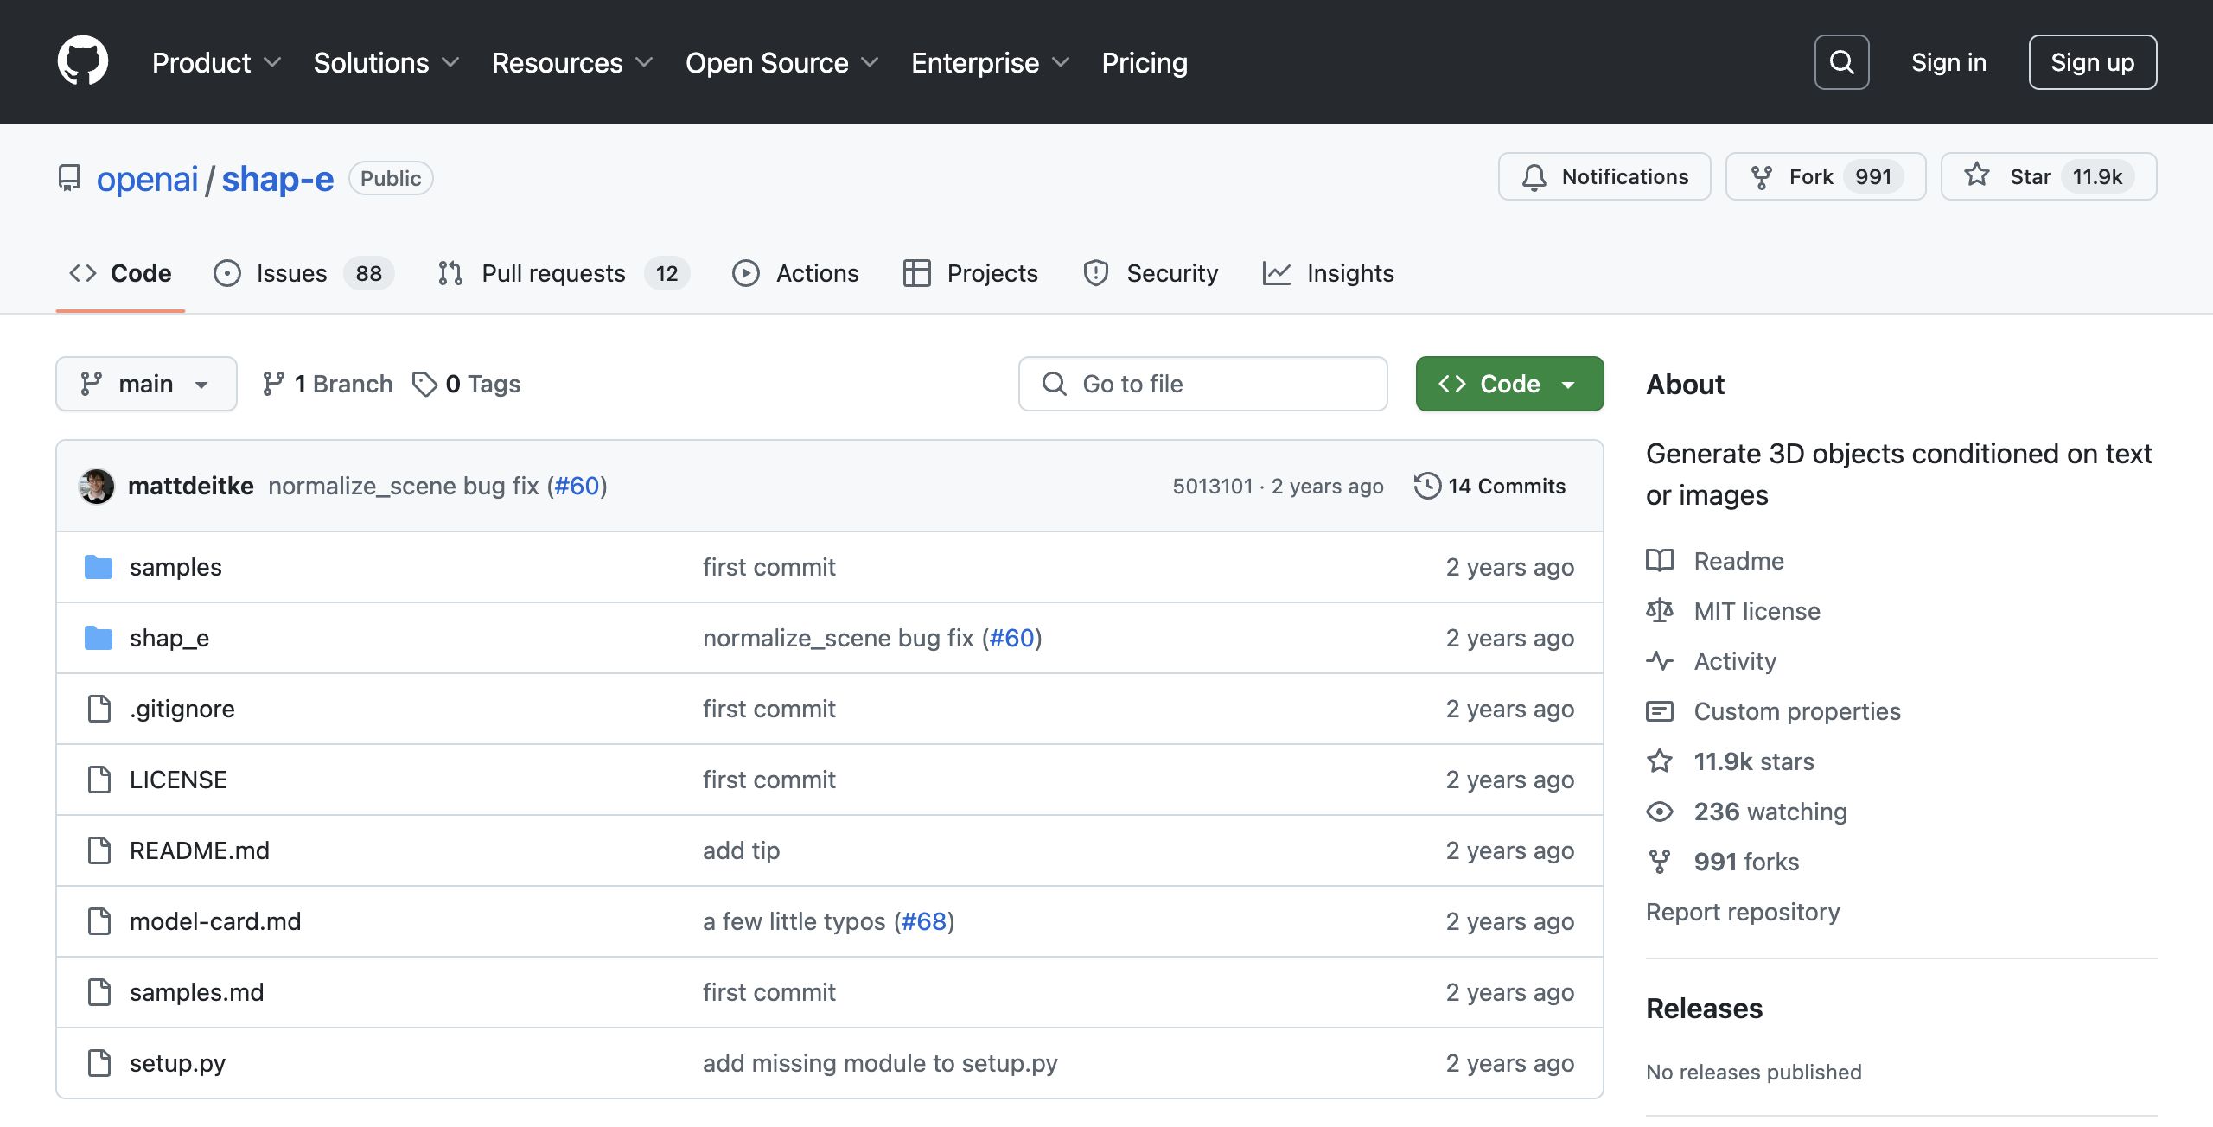The width and height of the screenshot is (2213, 1127).
Task: Click the file icon next to setup.py
Action: pyautogui.click(x=99, y=1063)
